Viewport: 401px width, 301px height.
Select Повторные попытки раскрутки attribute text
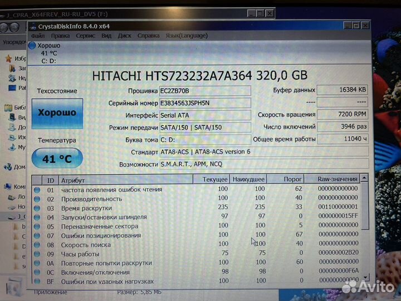(106, 263)
